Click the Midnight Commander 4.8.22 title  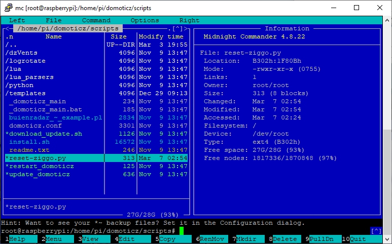[x=254, y=36]
